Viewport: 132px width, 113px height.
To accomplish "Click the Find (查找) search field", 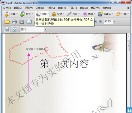I will click(x=32, y=29).
